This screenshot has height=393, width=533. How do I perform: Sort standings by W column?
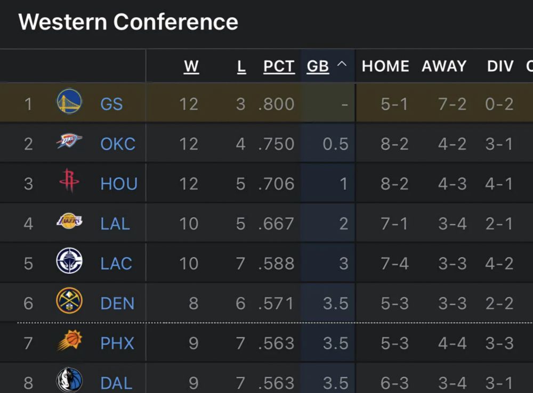tap(191, 66)
